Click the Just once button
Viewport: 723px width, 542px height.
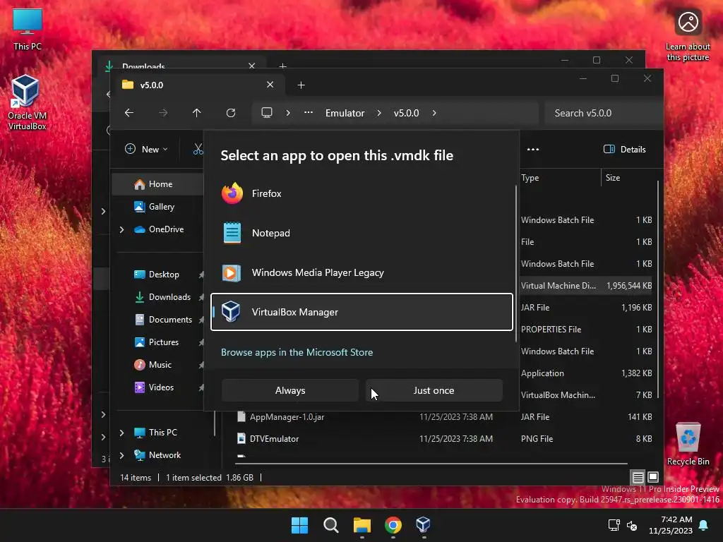pyautogui.click(x=434, y=390)
